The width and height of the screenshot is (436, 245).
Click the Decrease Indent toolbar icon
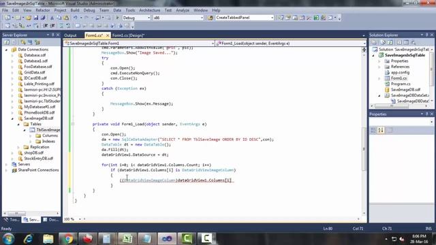pos(46,26)
